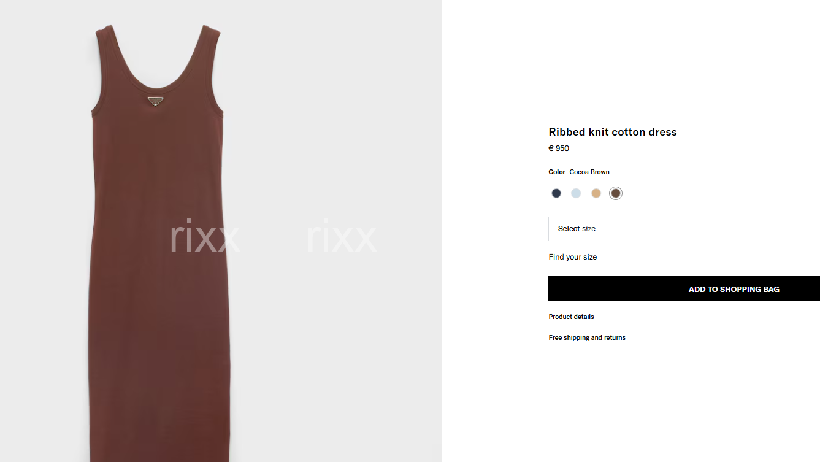Image resolution: width=820 pixels, height=462 pixels.
Task: Click the bold Color label
Action: [557, 172]
